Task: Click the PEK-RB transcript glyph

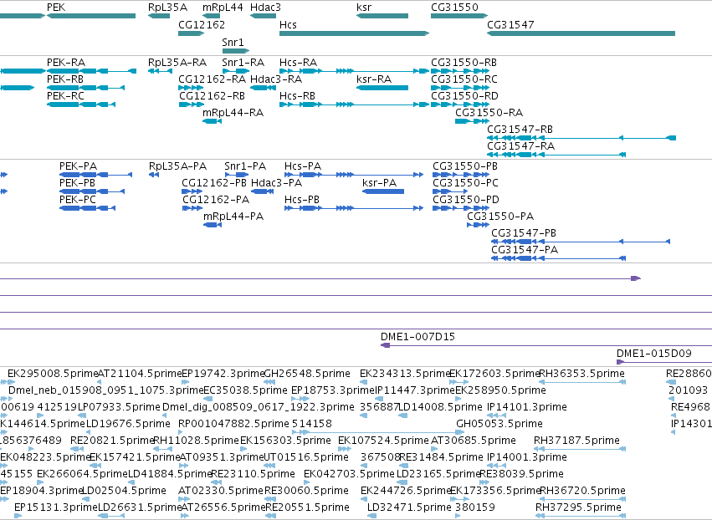Action: tap(86, 88)
